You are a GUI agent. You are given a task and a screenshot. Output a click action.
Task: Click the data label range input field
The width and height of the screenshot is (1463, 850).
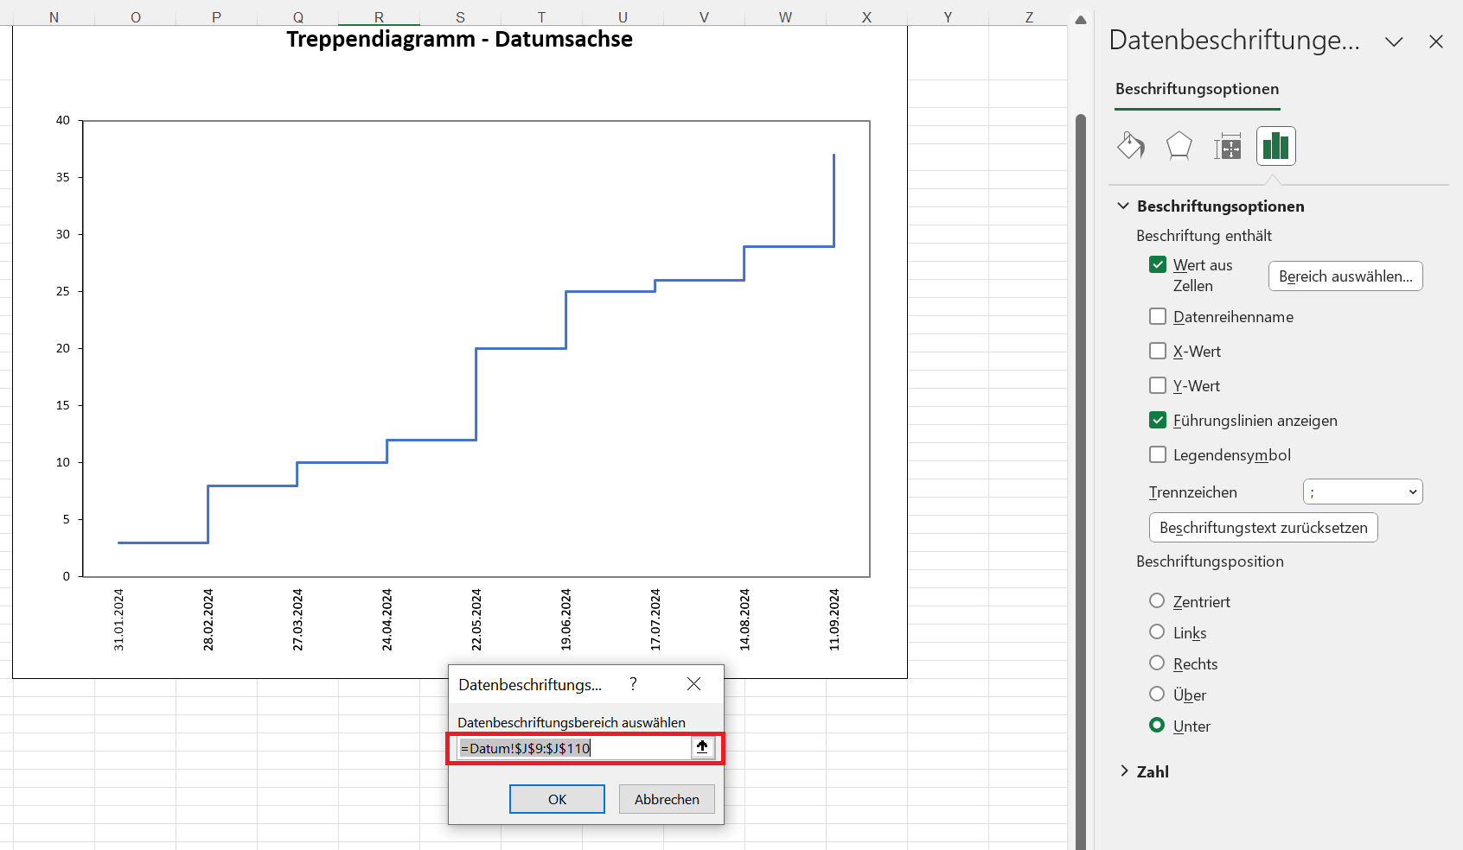click(x=573, y=748)
